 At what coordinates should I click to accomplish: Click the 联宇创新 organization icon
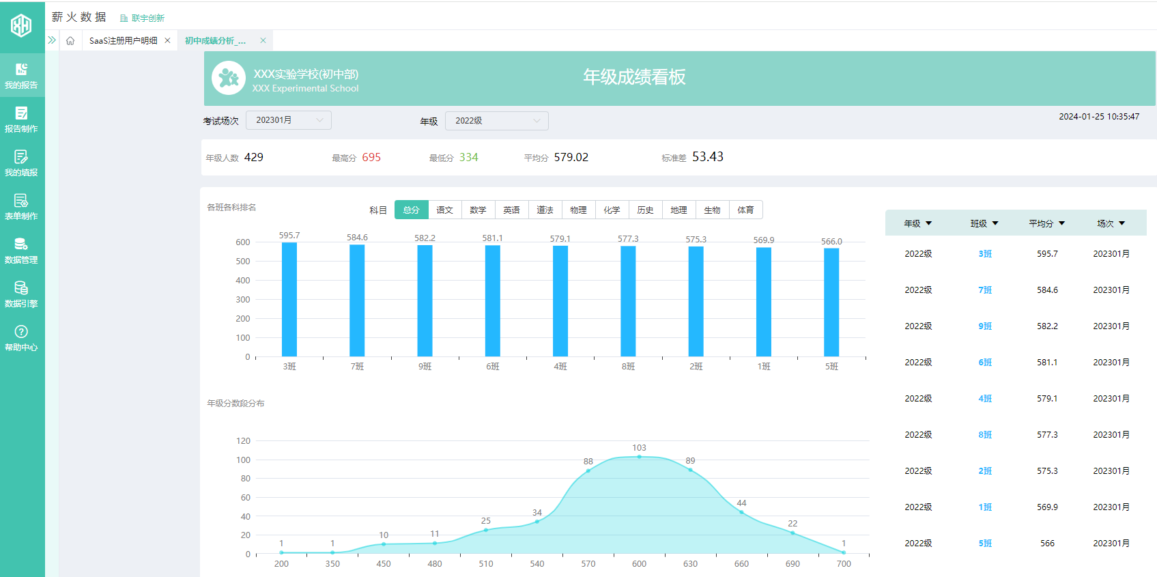124,18
